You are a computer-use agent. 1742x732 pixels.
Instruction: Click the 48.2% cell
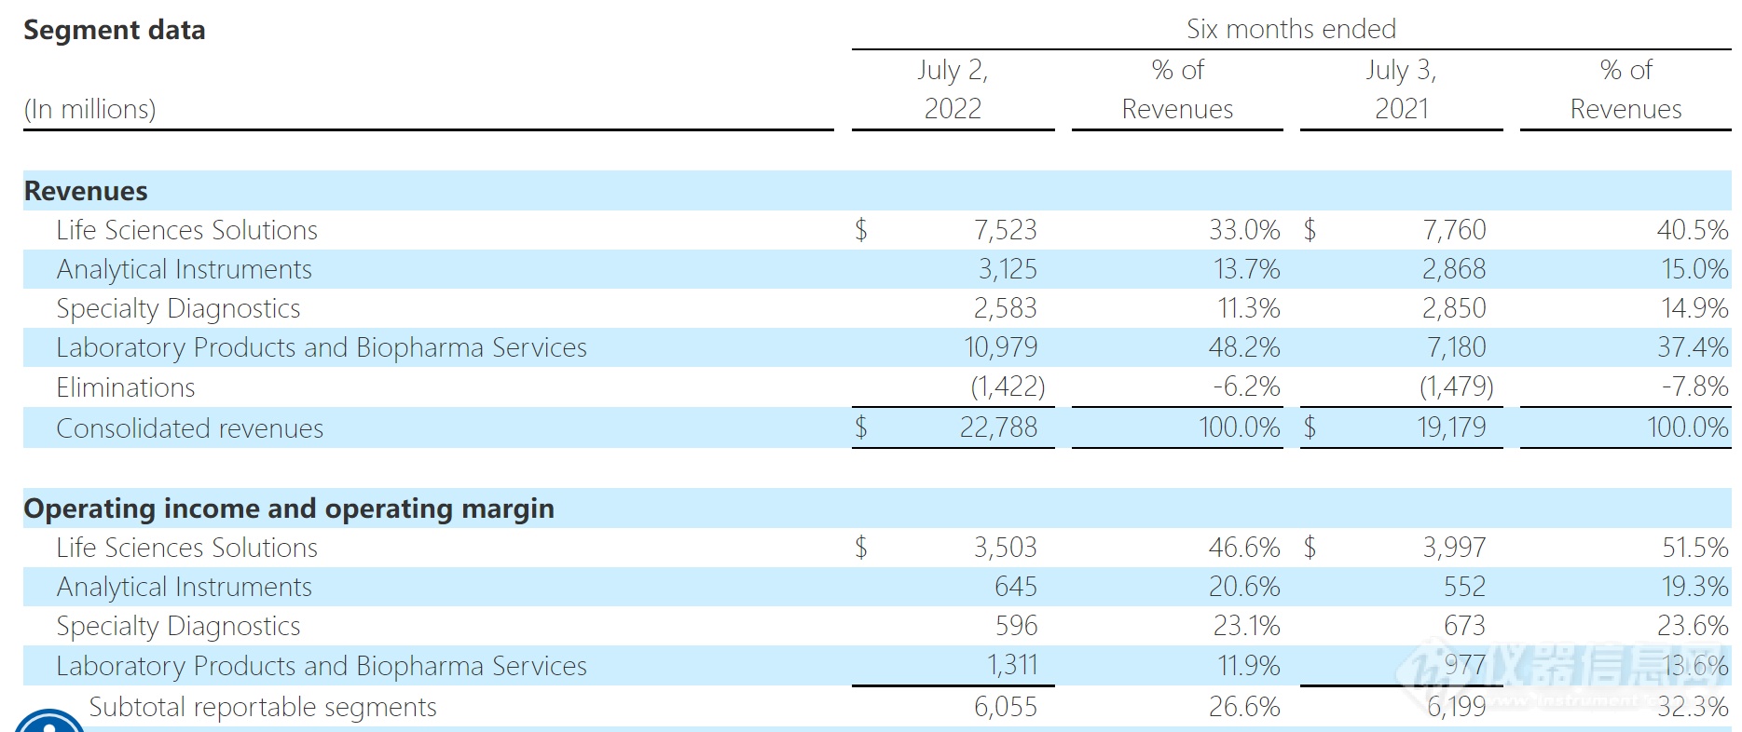(1244, 347)
